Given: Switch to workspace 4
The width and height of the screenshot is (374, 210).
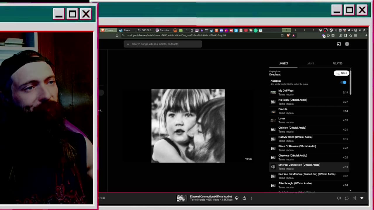Looking at the screenshot, I should pyautogui.click(x=313, y=30).
